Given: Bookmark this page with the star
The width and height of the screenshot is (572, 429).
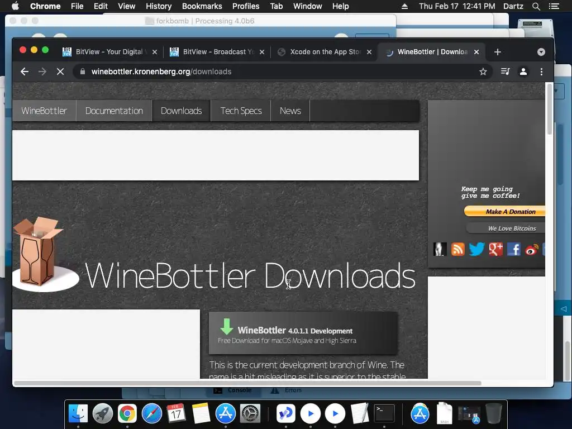Looking at the screenshot, I should pos(483,71).
